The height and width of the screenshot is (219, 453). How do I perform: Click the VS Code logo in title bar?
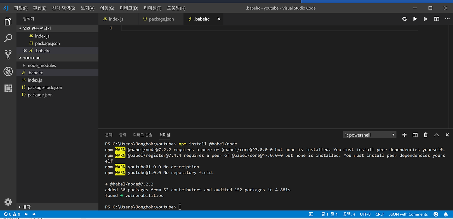point(6,8)
